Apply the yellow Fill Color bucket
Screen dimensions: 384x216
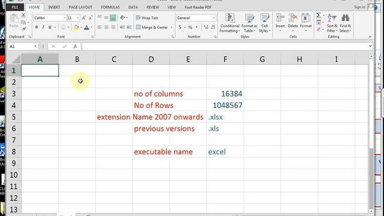click(x=76, y=27)
